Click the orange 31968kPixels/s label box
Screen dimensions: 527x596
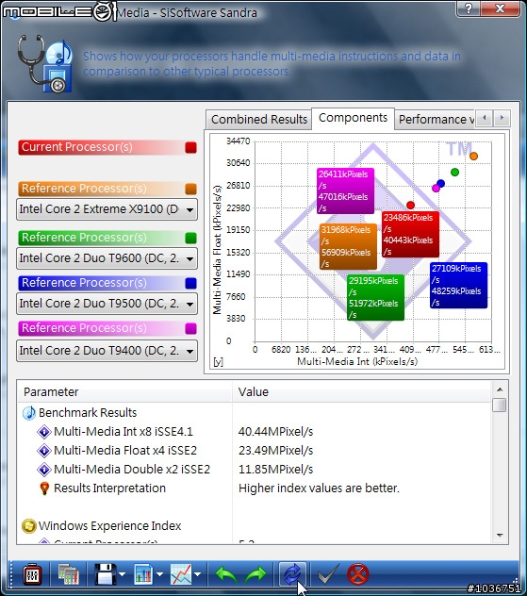pos(348,247)
